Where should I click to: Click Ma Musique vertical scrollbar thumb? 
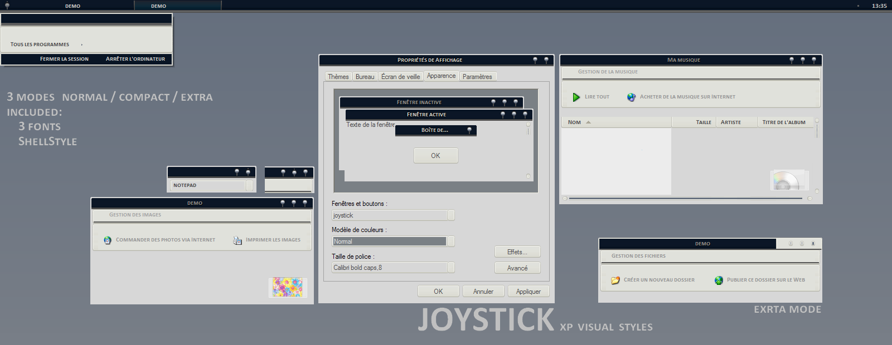coord(817,131)
